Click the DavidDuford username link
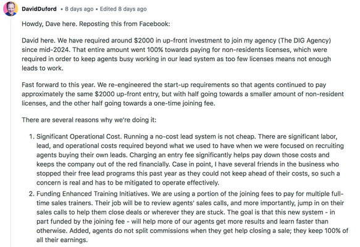The width and height of the screenshot is (360, 247). coord(39,9)
